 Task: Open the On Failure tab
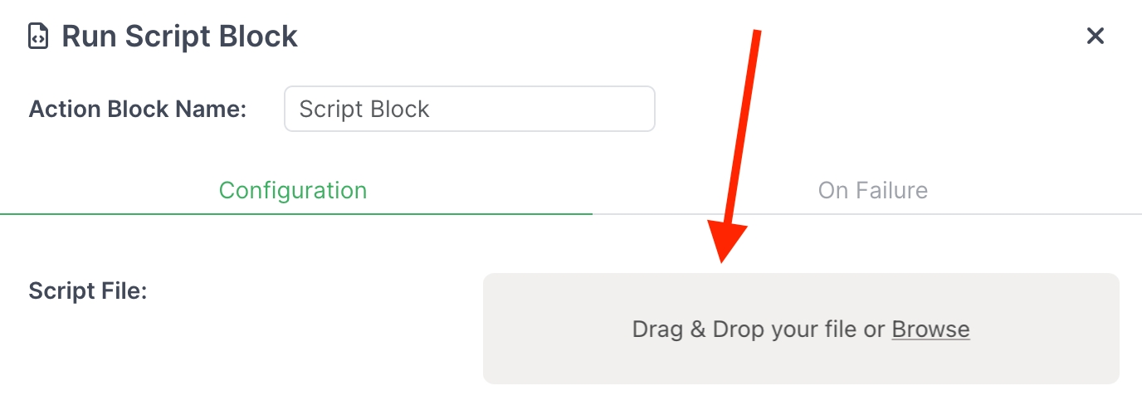872,190
